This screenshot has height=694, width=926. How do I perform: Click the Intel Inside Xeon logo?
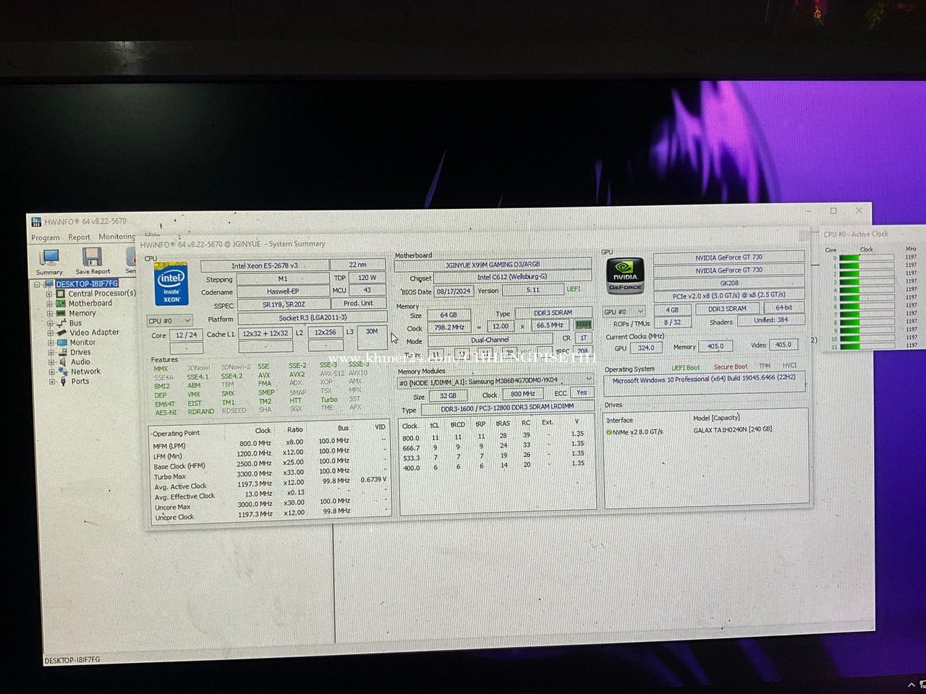coord(171,283)
